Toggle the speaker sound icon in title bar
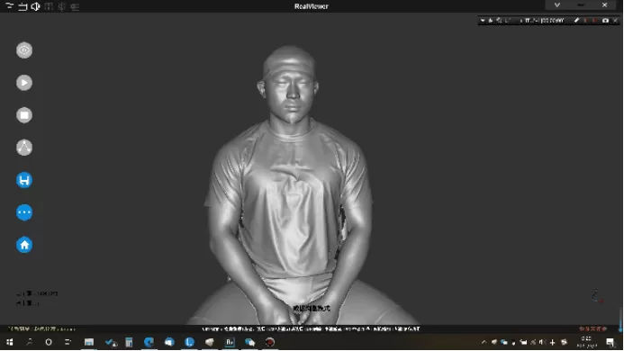The image size is (624, 351). [35, 6]
